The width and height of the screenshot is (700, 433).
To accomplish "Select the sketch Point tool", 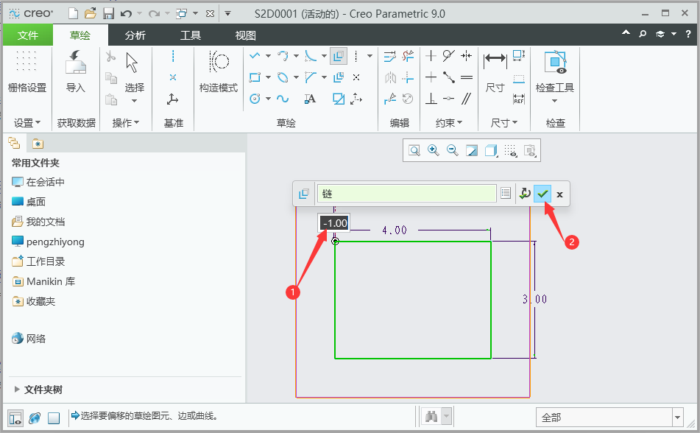I will pyautogui.click(x=356, y=77).
